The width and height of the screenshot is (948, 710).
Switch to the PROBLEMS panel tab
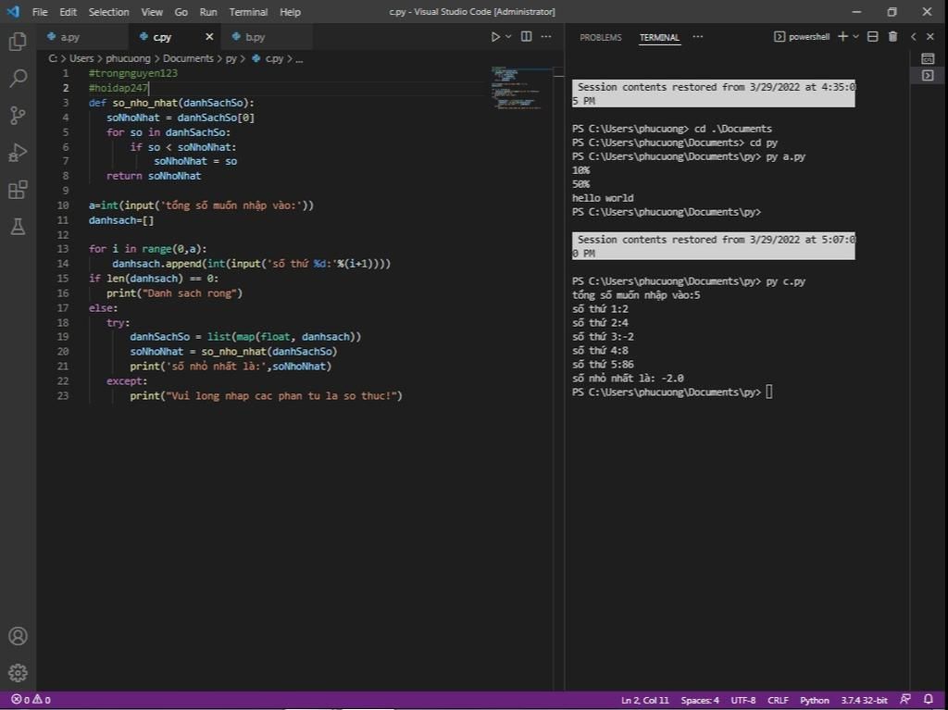[600, 37]
